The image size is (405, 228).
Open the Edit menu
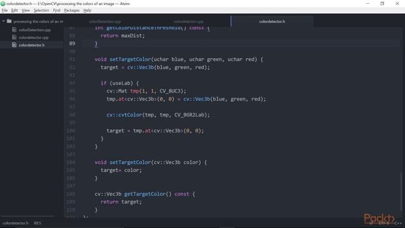tap(15, 10)
